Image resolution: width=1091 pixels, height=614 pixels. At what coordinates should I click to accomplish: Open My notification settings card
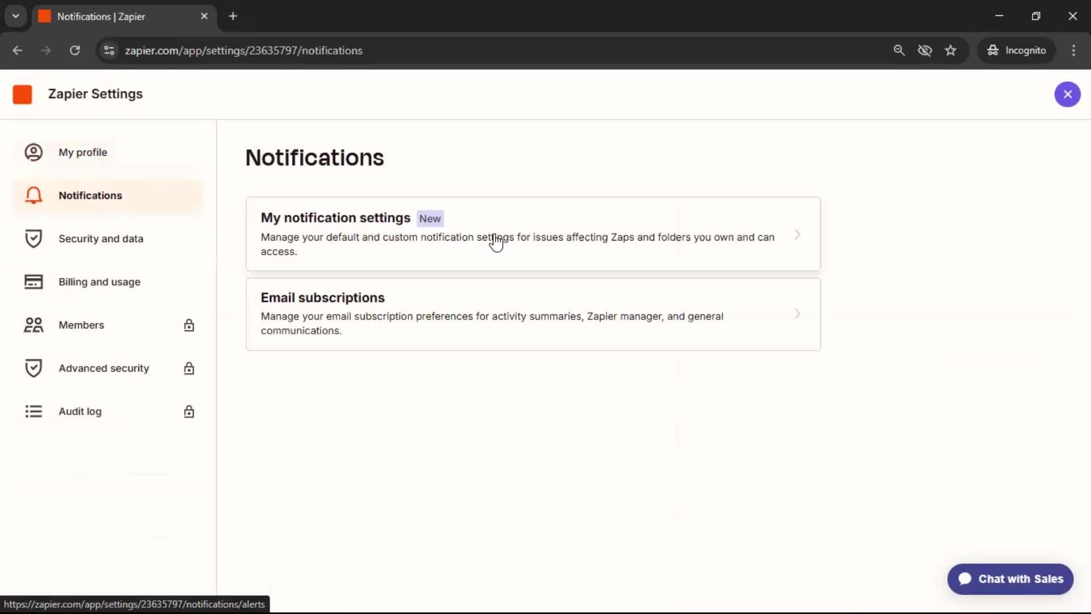click(533, 234)
